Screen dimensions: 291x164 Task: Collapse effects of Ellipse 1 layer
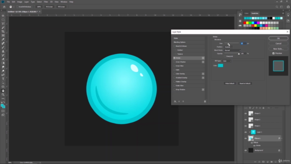click(x=282, y=138)
